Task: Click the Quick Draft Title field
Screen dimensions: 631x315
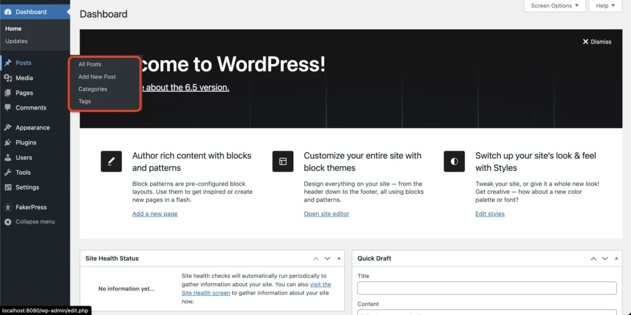Action: (487, 288)
